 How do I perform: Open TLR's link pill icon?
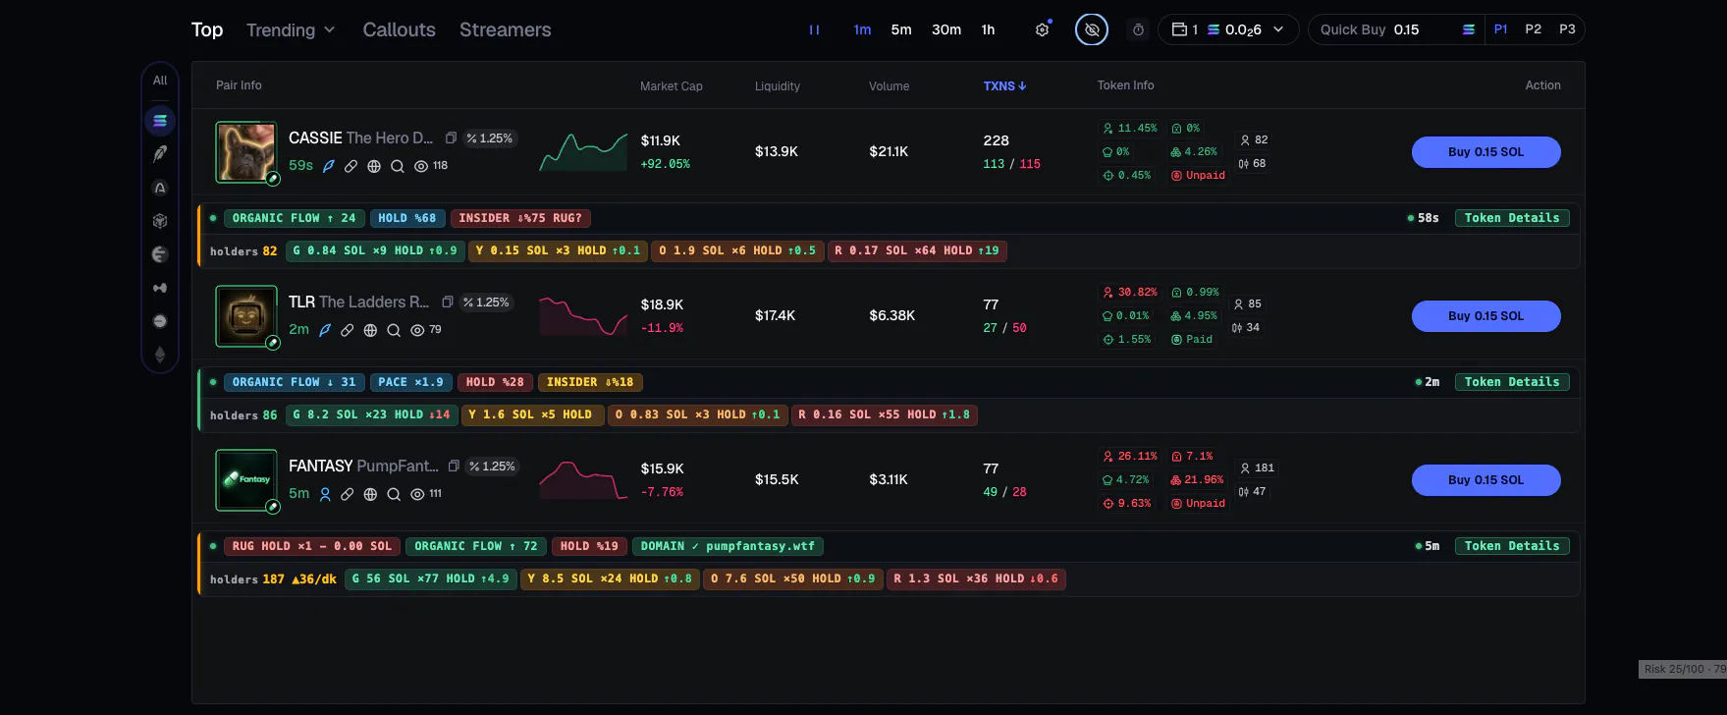click(x=347, y=330)
